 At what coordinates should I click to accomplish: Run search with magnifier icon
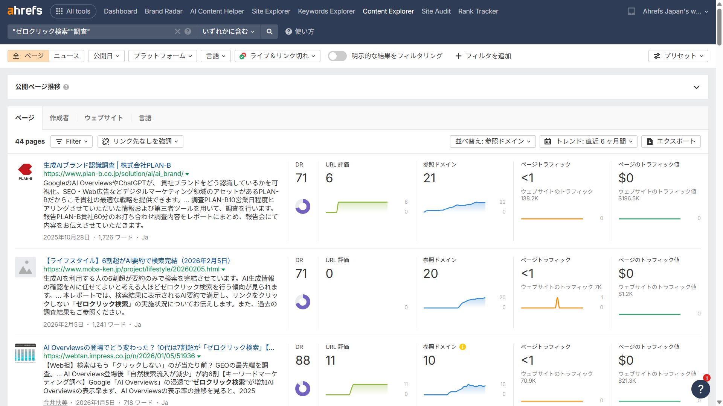click(x=269, y=32)
